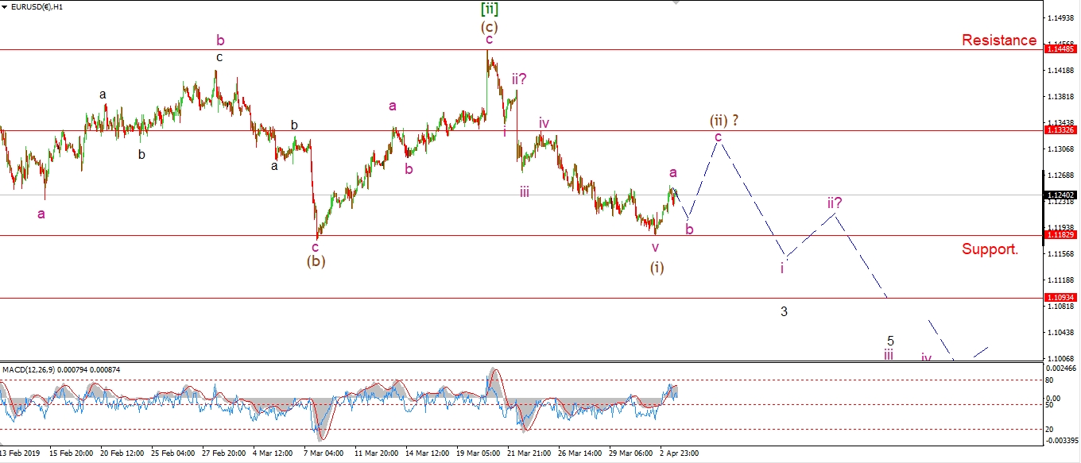The image size is (1081, 463).
Task: Select the brown (b) wave label
Action: pyautogui.click(x=316, y=260)
